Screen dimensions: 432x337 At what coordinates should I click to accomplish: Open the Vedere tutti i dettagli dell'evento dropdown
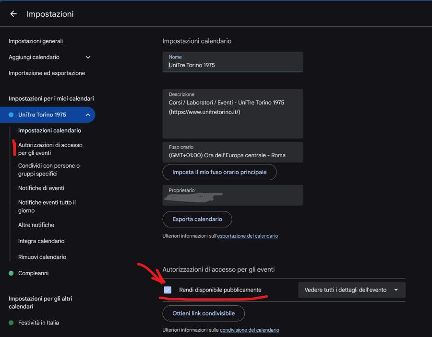[351, 290]
